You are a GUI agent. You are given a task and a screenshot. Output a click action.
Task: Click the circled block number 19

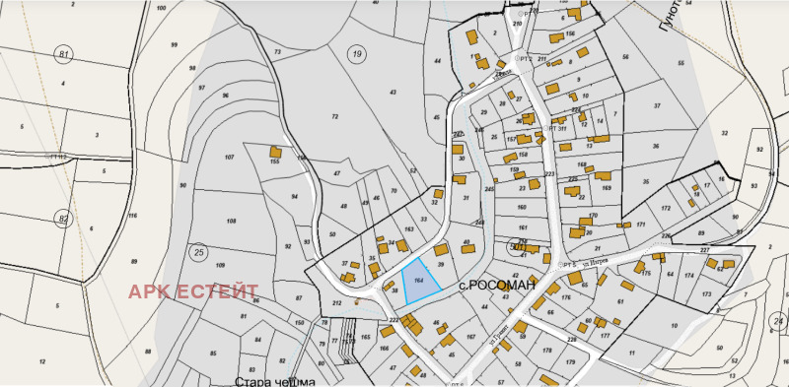[x=357, y=54]
